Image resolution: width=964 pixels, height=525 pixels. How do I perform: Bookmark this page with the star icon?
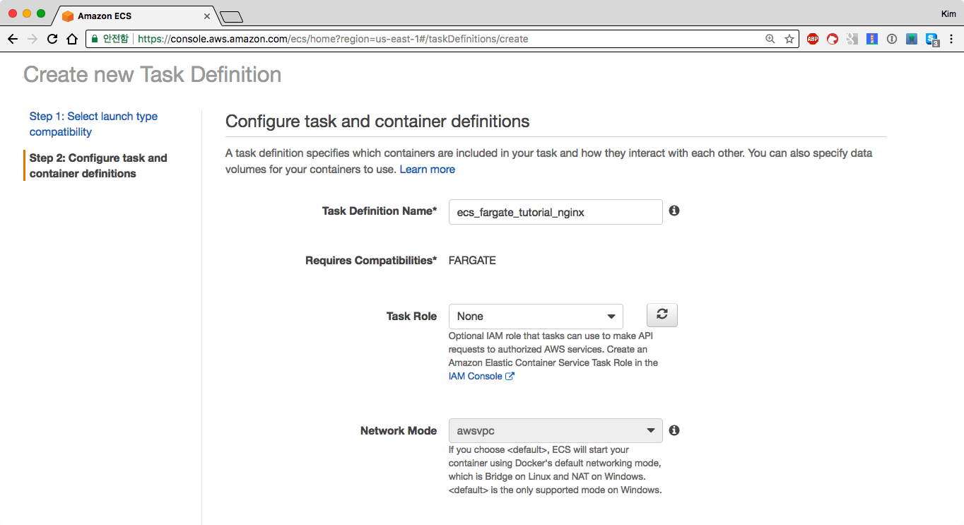coord(789,39)
